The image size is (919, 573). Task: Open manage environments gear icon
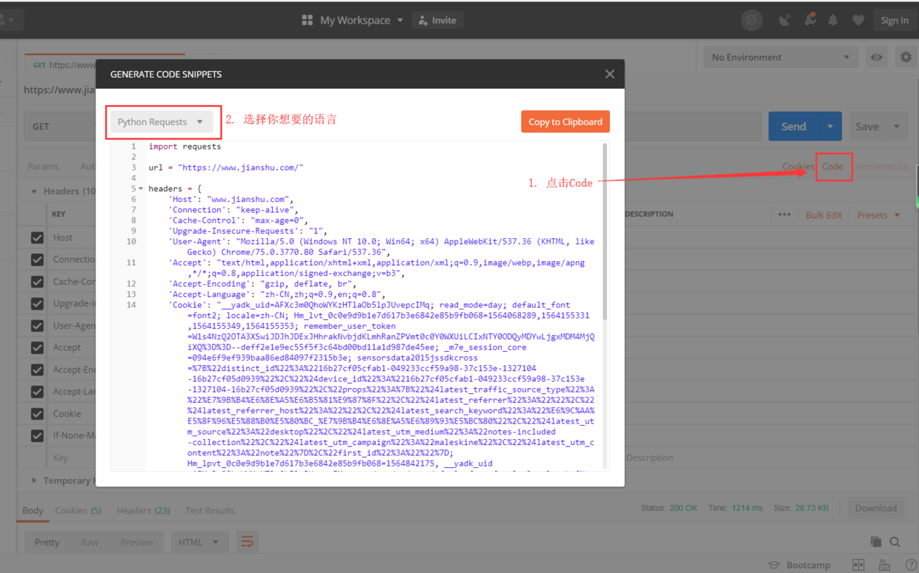905,57
